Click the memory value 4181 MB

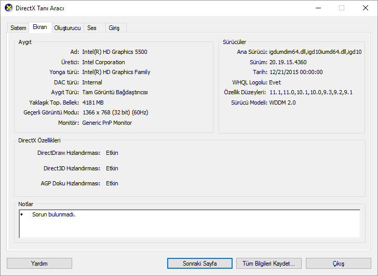(93, 103)
